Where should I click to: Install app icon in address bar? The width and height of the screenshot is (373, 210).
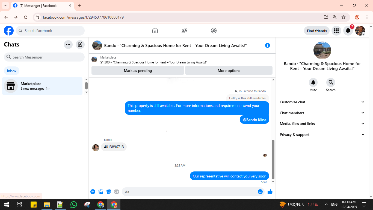point(326,17)
